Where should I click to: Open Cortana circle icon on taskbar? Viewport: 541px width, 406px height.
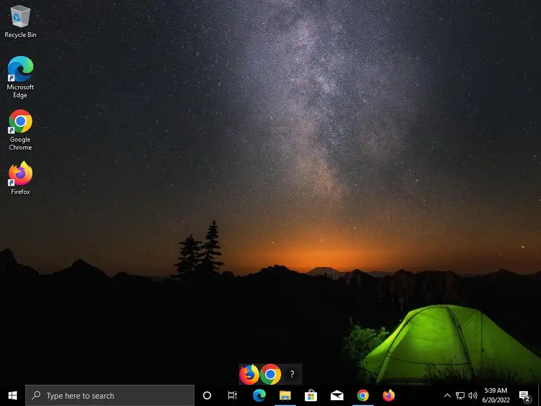pos(207,395)
